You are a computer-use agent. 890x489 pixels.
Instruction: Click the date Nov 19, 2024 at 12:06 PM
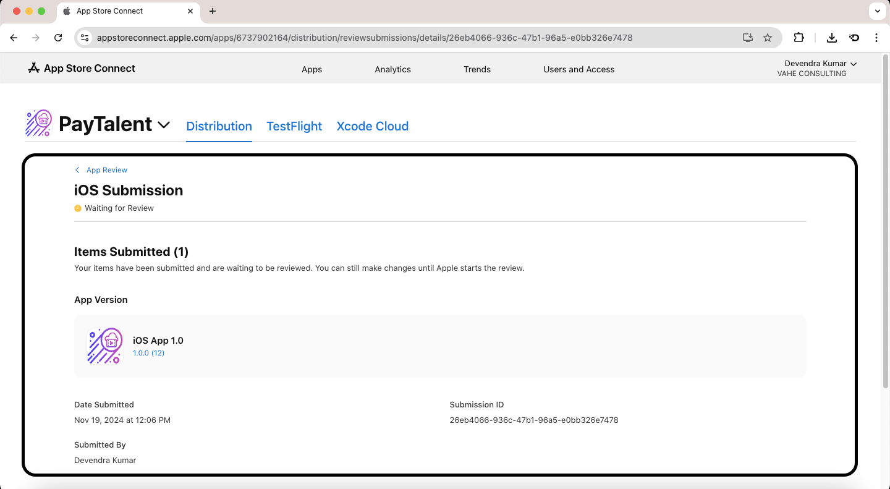pos(122,420)
